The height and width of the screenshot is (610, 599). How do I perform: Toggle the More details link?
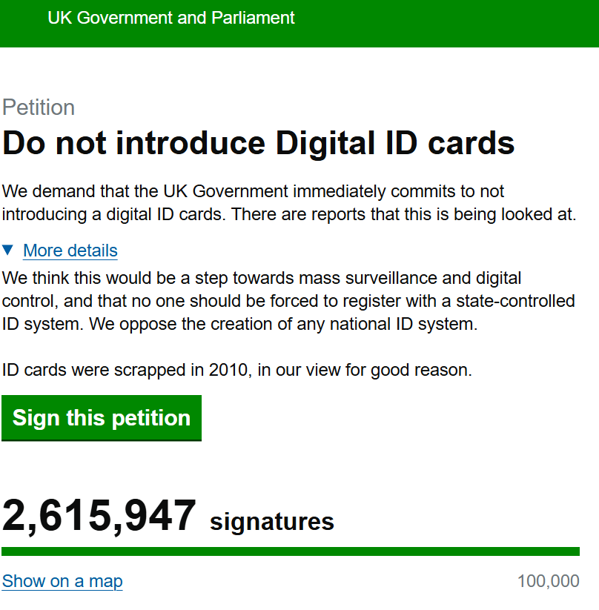(70, 251)
